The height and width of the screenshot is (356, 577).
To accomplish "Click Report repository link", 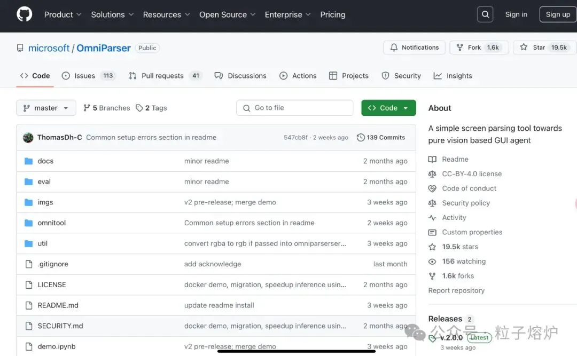I will click(x=456, y=290).
